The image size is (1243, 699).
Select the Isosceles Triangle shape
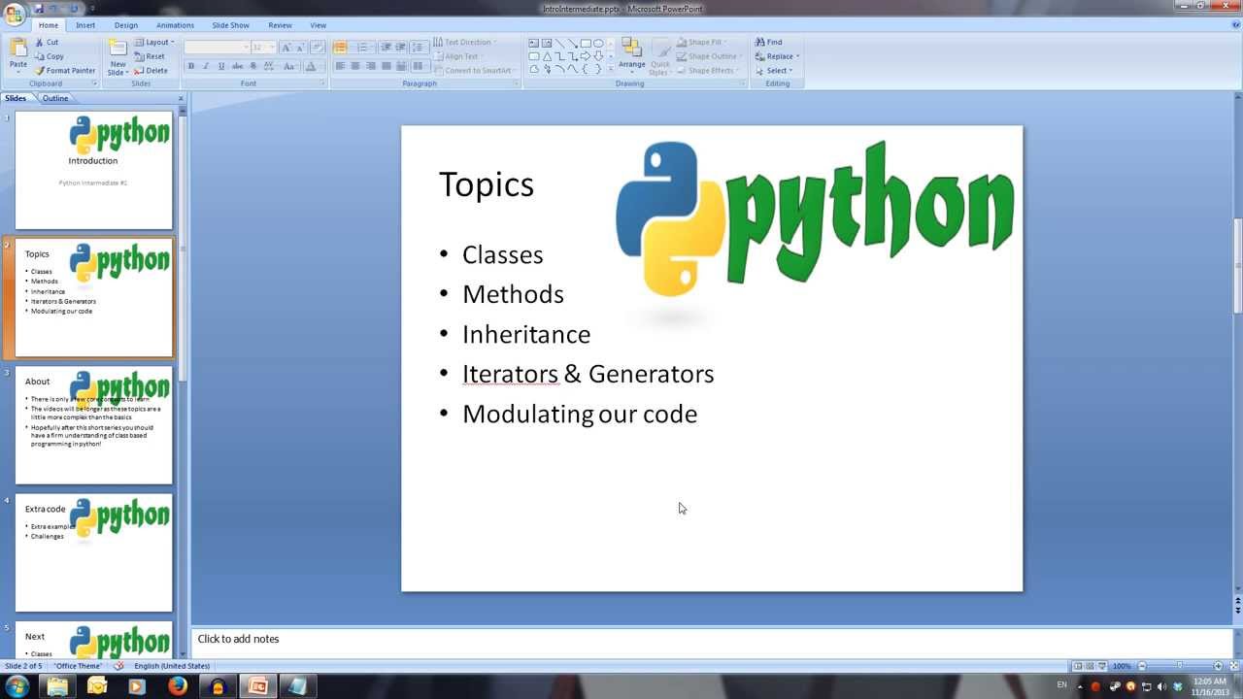(547, 56)
